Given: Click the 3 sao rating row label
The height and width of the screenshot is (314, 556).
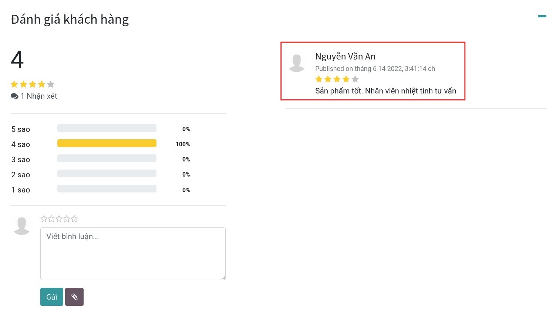Looking at the screenshot, I should pyautogui.click(x=21, y=160).
